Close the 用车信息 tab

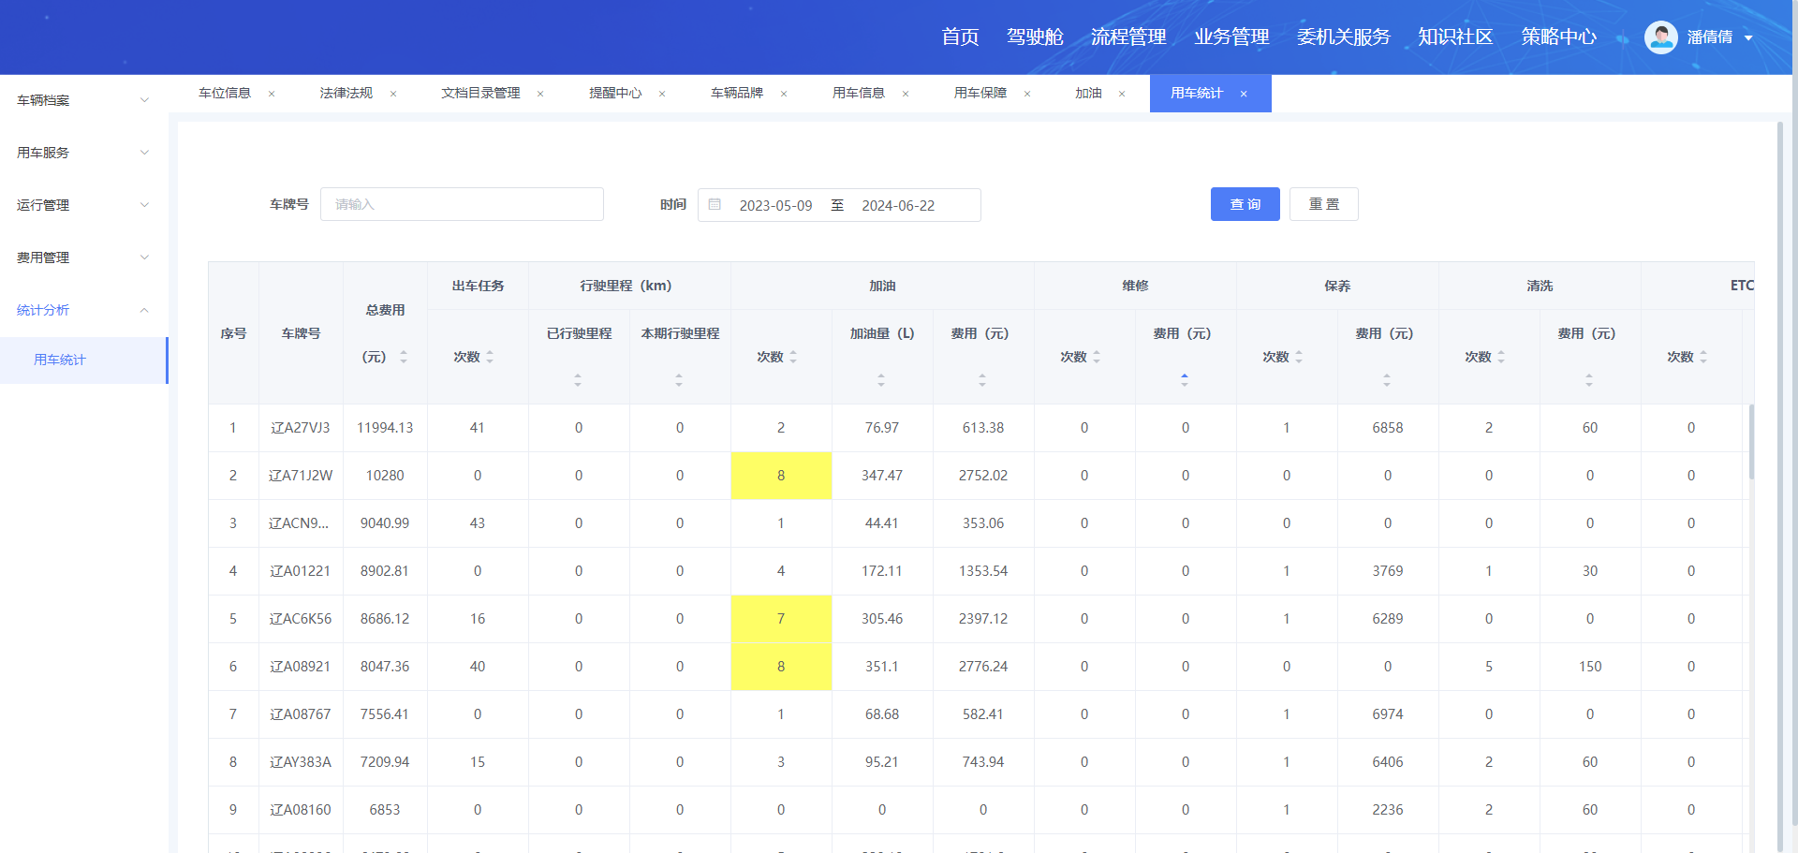(906, 94)
